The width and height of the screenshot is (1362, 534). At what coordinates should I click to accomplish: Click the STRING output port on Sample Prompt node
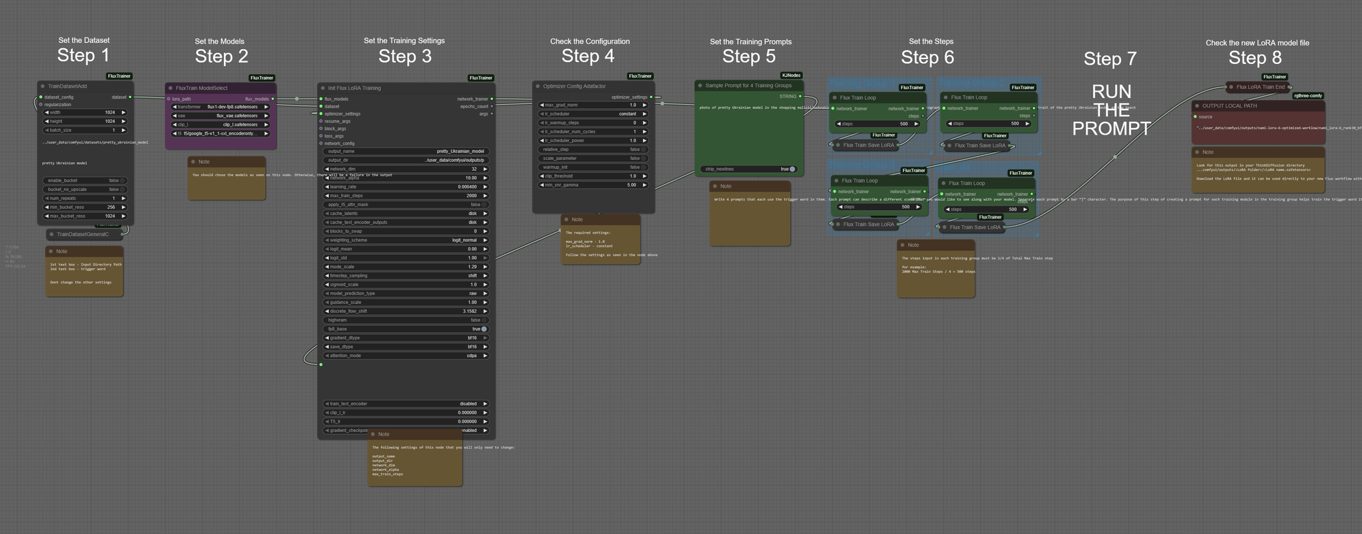coord(800,97)
